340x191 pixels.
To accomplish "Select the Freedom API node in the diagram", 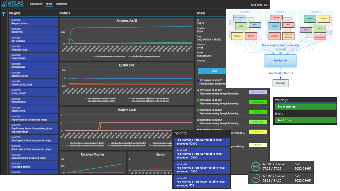I will [x=280, y=61].
